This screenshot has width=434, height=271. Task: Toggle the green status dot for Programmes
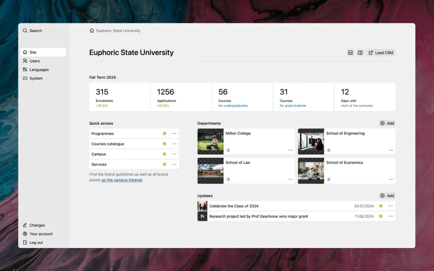pos(164,134)
